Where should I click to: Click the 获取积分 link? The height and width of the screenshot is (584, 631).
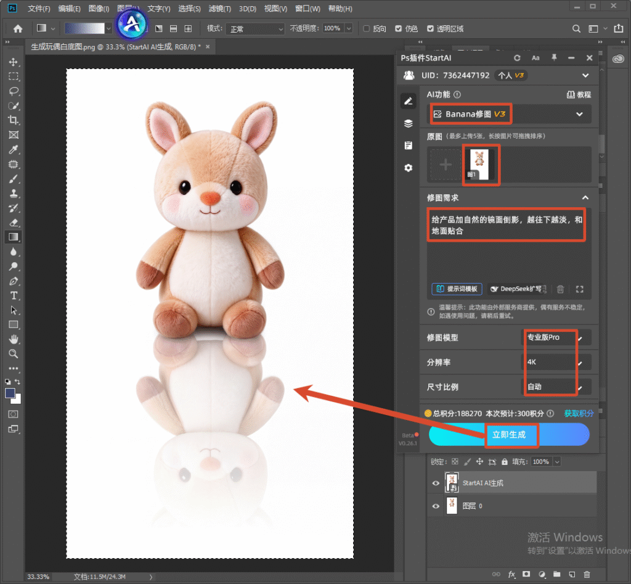[579, 413]
